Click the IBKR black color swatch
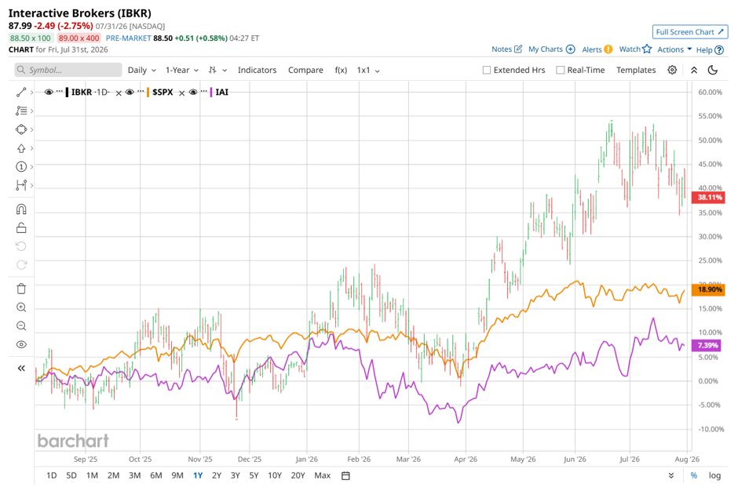 point(68,92)
